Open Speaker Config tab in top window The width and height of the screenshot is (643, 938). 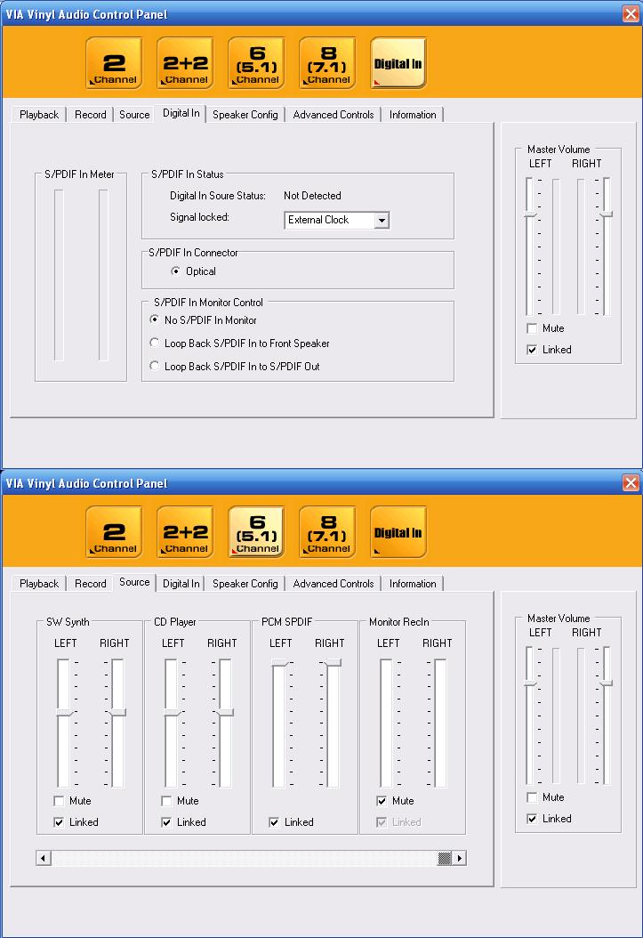(x=245, y=114)
